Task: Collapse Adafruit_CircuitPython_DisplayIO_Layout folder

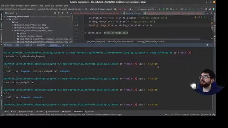Action: click(x=12, y=31)
